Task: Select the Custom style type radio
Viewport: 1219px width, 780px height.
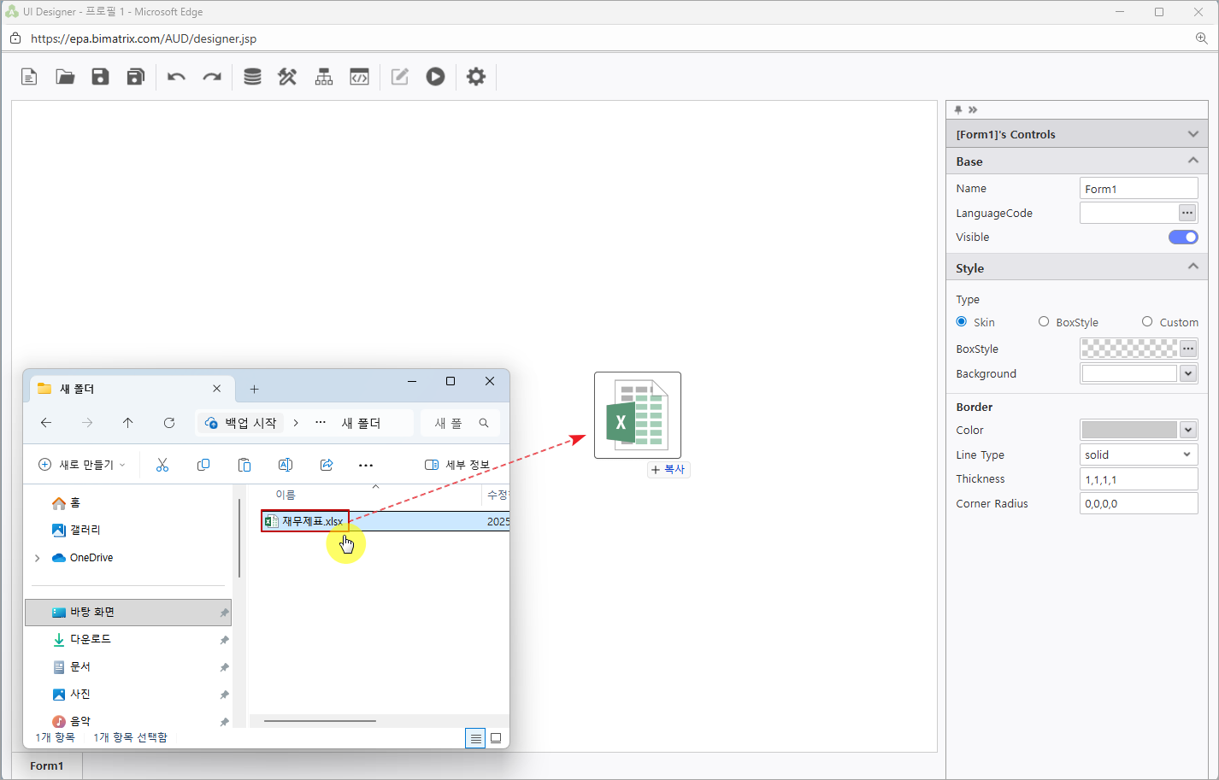Action: [1147, 322]
